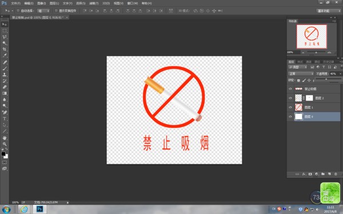The height and width of the screenshot is (214, 343).
Task: Click the add layer mask icon
Action: click(310, 174)
